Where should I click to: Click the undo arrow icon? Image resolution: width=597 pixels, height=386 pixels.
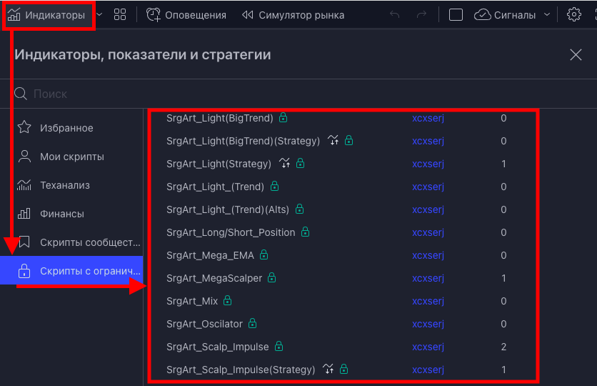click(395, 15)
